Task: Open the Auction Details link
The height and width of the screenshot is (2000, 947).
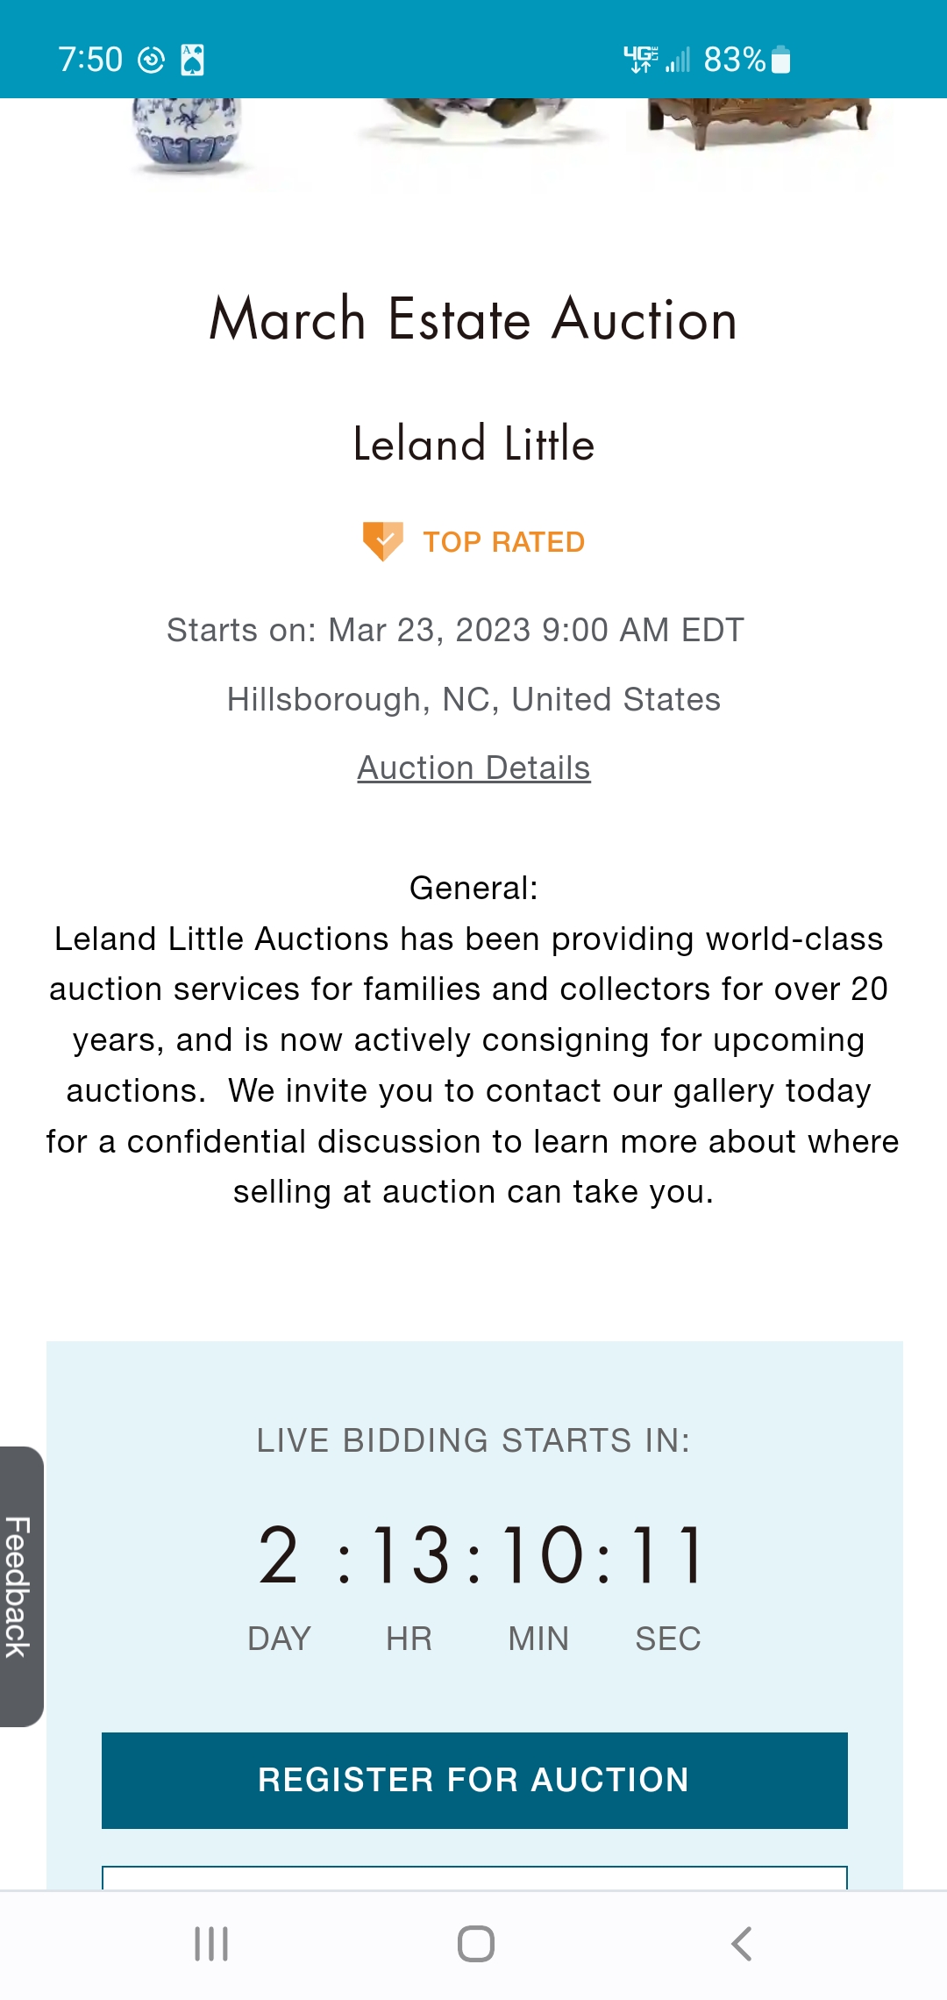Action: [x=473, y=768]
